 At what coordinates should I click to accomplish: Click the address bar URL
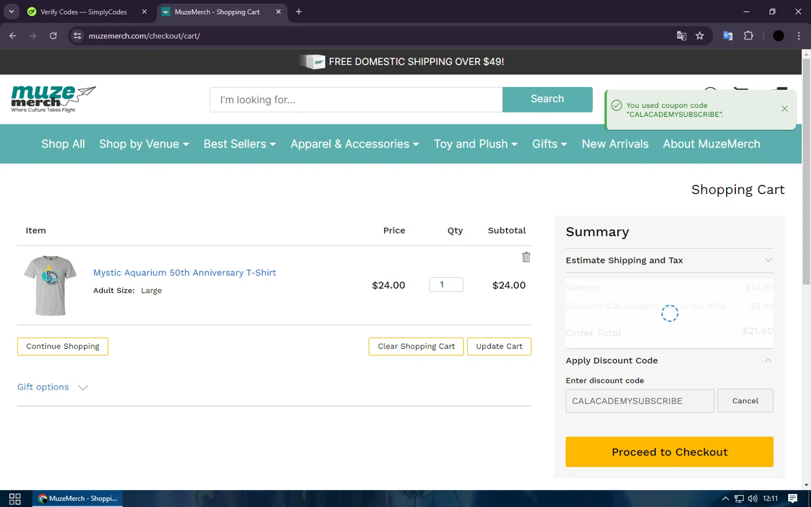[x=144, y=36]
